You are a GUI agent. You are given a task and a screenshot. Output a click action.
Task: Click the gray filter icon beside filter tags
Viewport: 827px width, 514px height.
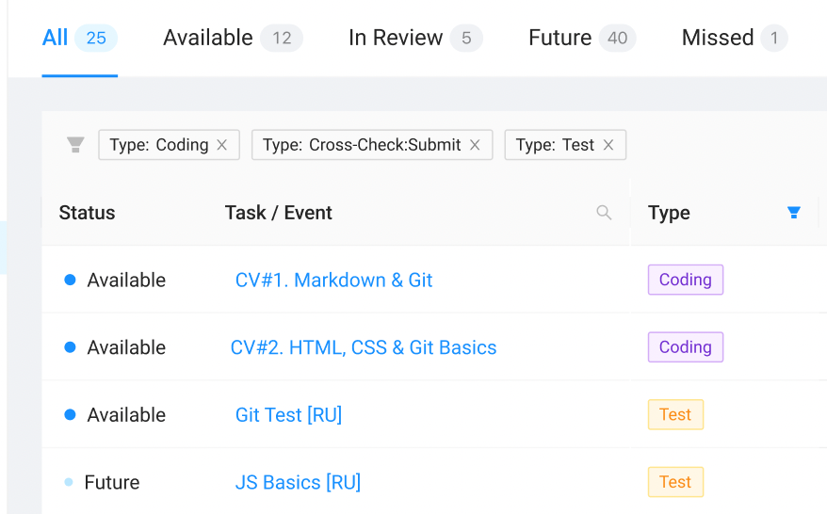pyautogui.click(x=75, y=144)
